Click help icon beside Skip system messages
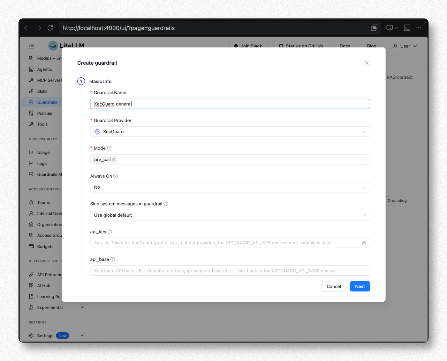This screenshot has width=447, height=361. click(166, 204)
